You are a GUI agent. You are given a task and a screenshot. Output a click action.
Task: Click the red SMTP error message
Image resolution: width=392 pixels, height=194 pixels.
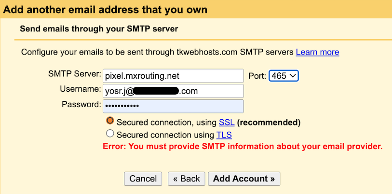tap(243, 146)
